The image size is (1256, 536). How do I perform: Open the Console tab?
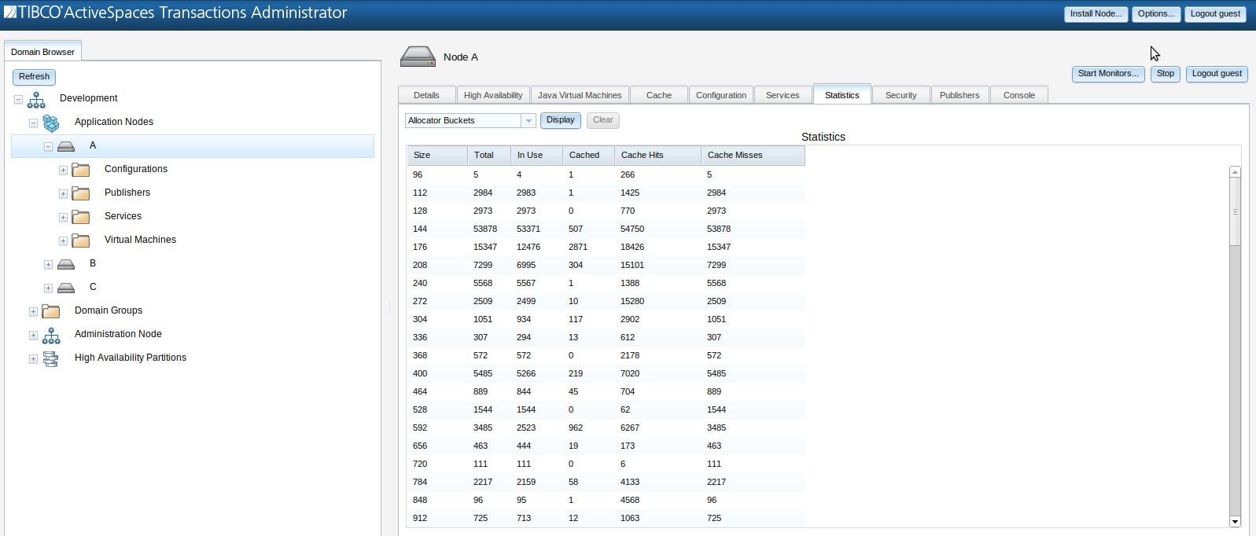point(1019,95)
